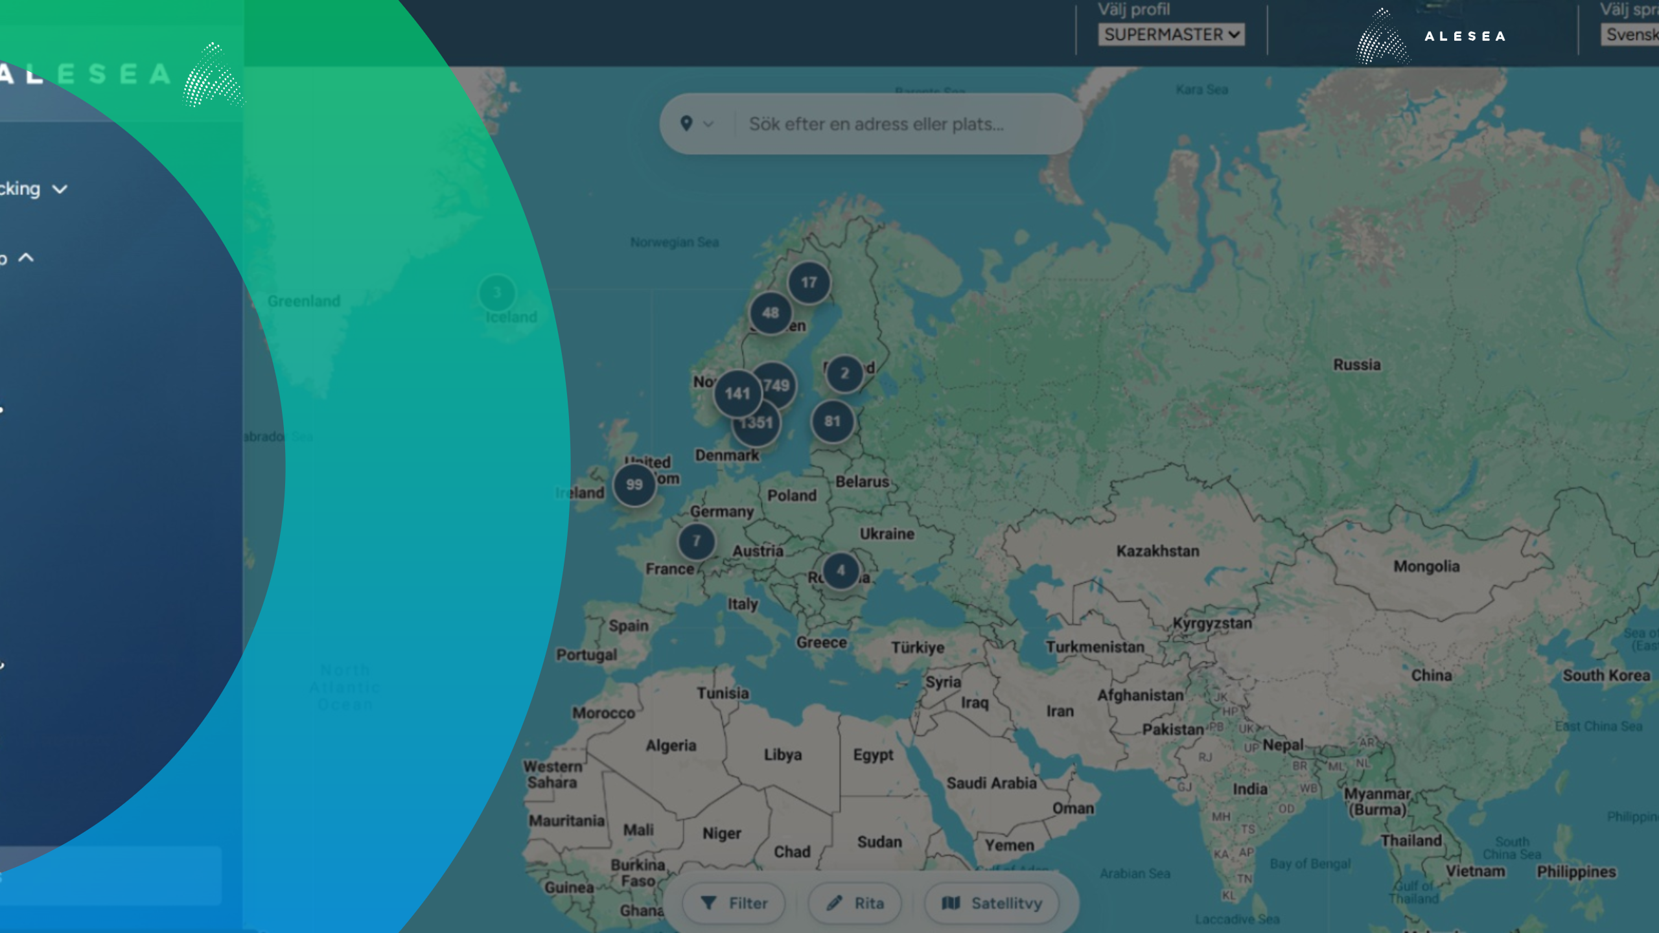Click the Mauritania label on the map

566,821
